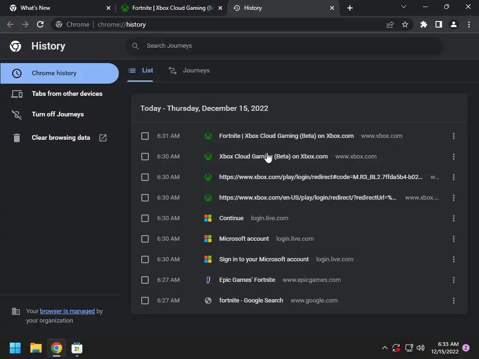Image resolution: width=479 pixels, height=359 pixels.
Task: Open the profile avatar menu
Action: point(454,24)
